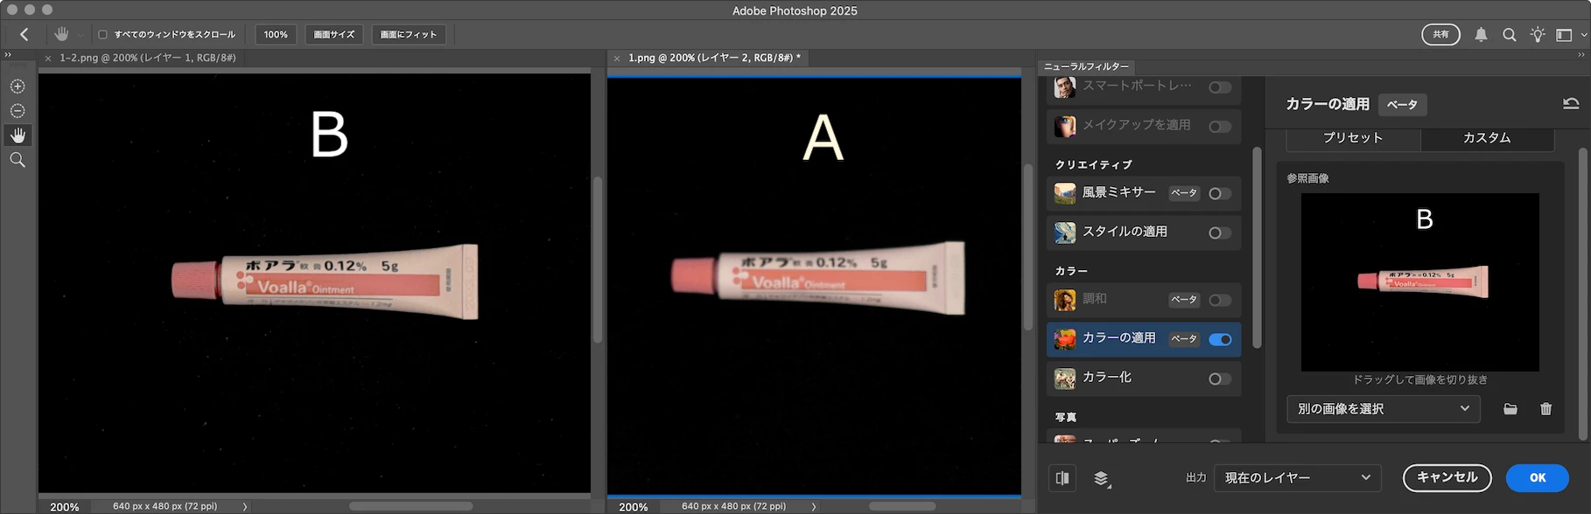1591x514 pixels.
Task: Select the add-to-selection brush tool
Action: click(18, 87)
